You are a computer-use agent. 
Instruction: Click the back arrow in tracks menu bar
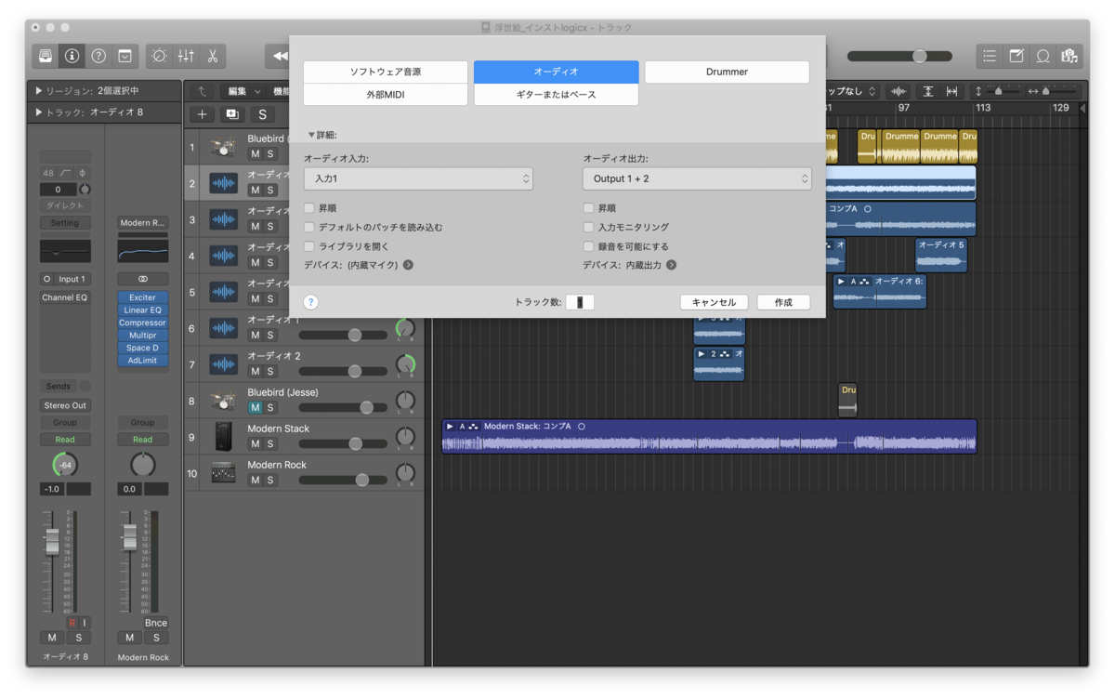(x=203, y=91)
